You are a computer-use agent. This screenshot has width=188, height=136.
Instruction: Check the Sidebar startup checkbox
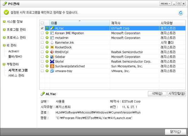[x=42, y=57]
